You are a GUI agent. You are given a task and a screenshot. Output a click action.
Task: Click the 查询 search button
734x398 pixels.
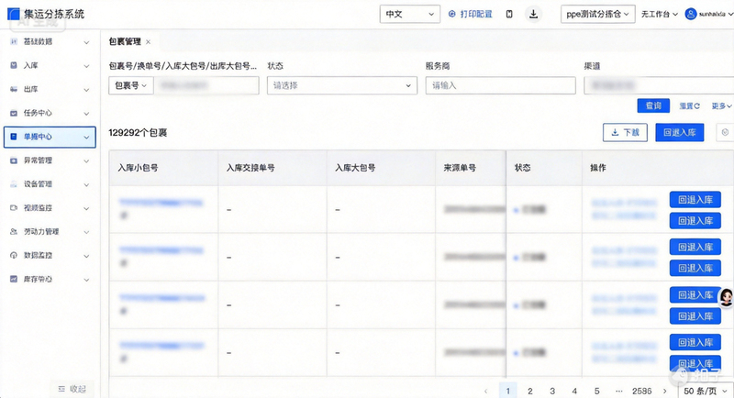click(x=653, y=105)
